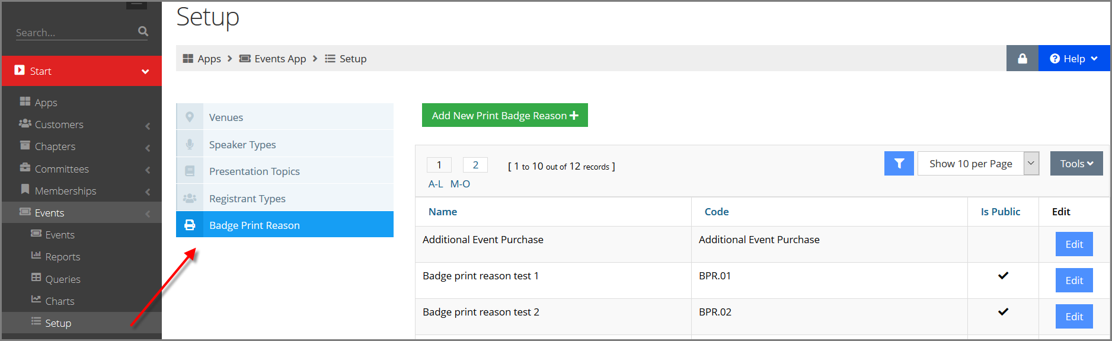
Task: Expand the Help menu
Action: click(x=1074, y=58)
